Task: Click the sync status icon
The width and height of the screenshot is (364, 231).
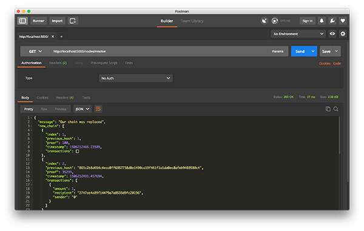Action: click(x=275, y=21)
